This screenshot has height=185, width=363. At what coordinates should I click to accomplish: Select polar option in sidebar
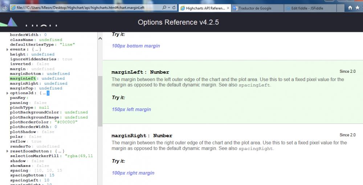(x=16, y=137)
